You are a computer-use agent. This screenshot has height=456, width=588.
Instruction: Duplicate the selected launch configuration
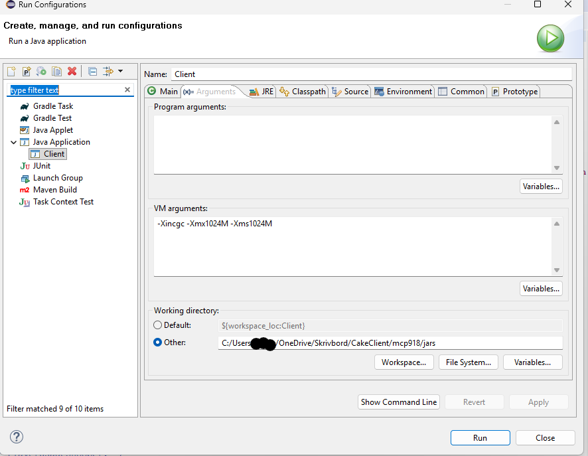pos(56,71)
